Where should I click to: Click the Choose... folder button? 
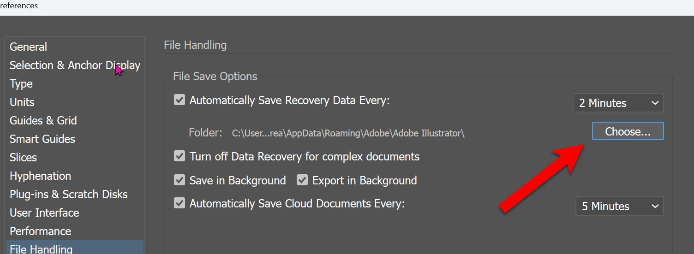point(628,131)
